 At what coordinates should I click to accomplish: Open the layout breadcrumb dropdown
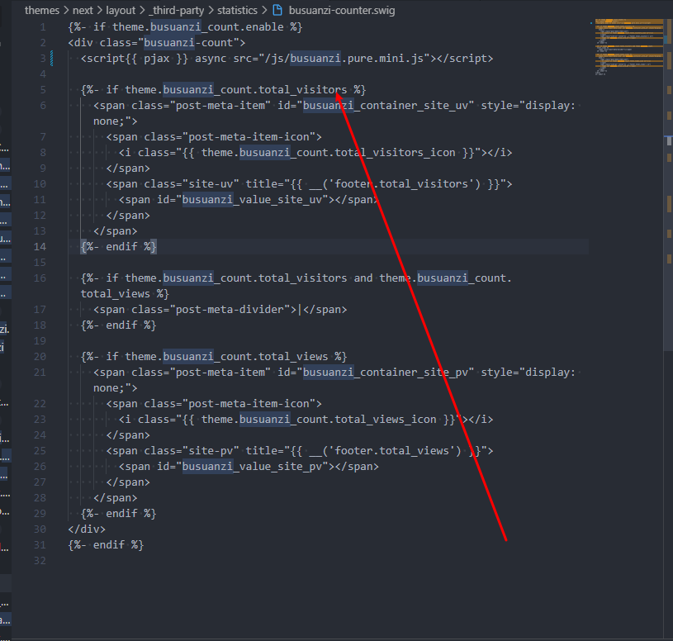[121, 11]
